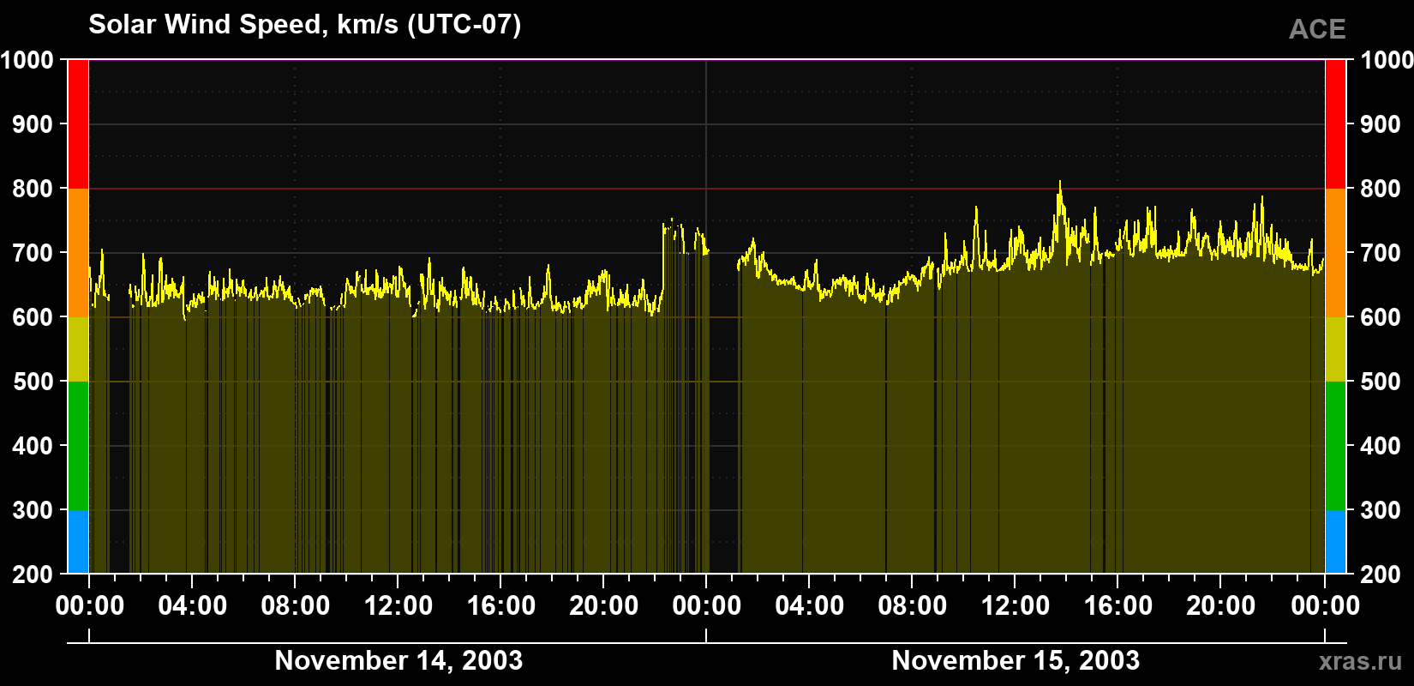
Task: Click the blue band on the right speed scale
Action: point(1335,542)
